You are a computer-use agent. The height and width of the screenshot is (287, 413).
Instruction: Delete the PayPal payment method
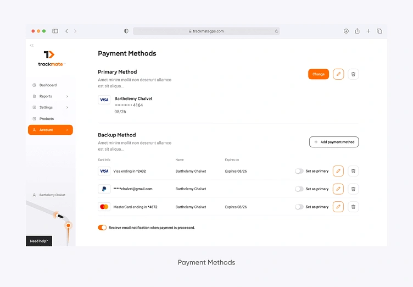(x=354, y=189)
